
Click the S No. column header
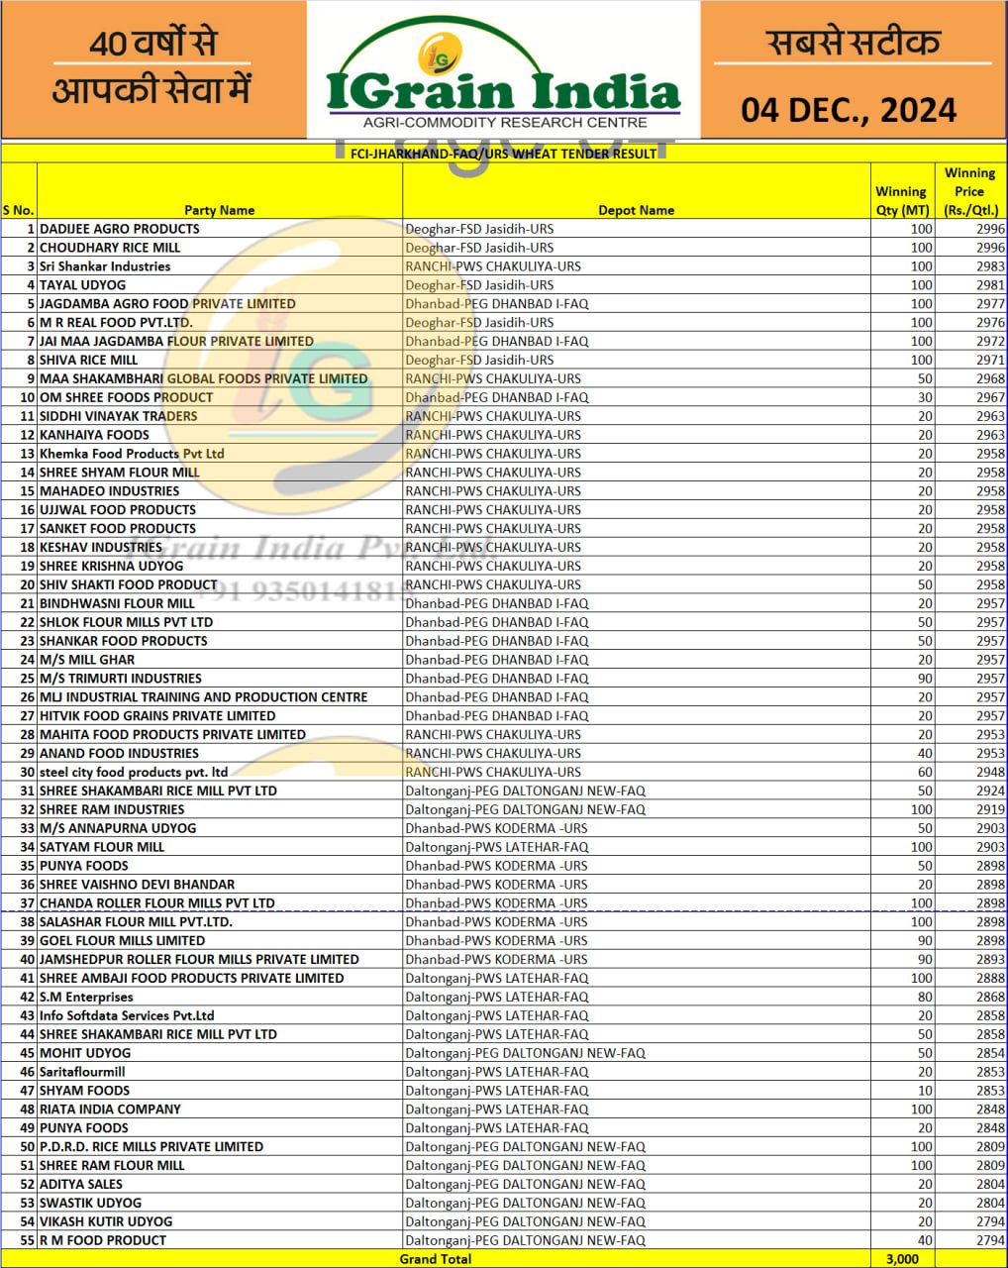18,210
